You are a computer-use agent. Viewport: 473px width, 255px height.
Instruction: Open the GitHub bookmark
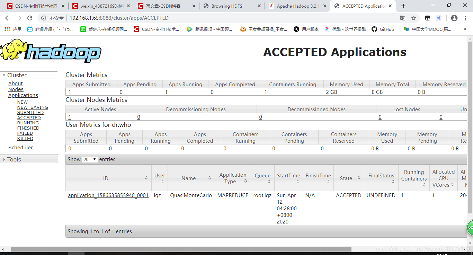385,29
